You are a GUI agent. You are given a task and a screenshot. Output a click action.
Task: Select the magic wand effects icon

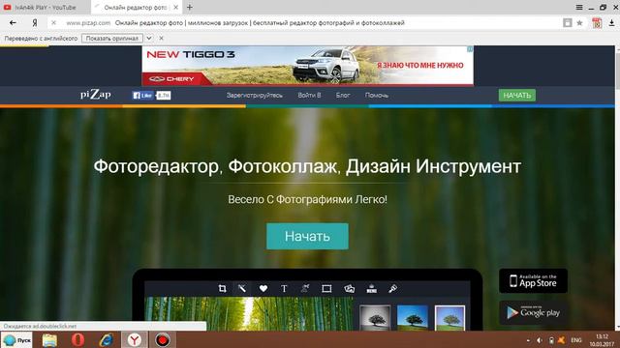[241, 288]
